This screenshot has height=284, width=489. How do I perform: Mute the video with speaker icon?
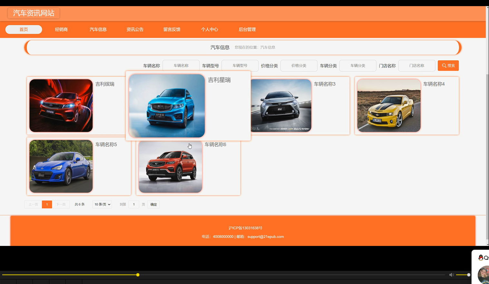[452, 275]
